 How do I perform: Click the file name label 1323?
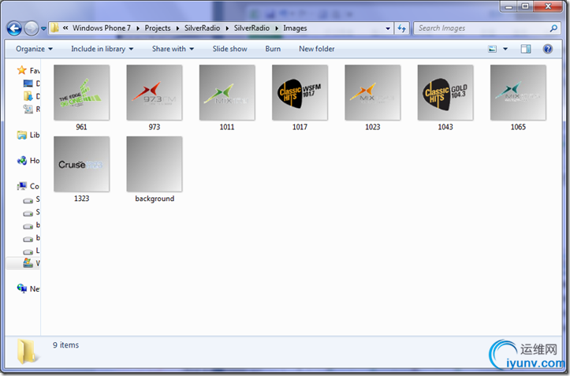pos(81,199)
